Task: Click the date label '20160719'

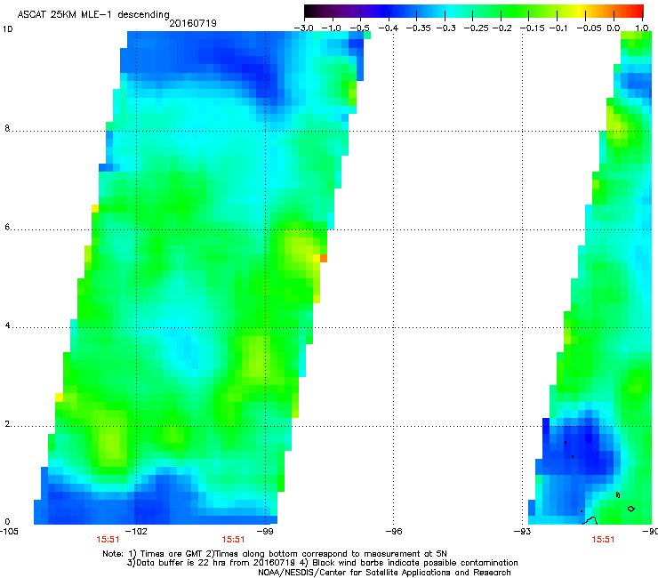Action: click(193, 23)
